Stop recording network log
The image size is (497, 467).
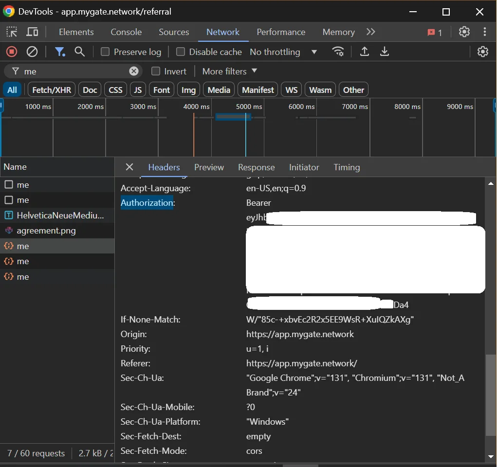[x=12, y=52]
